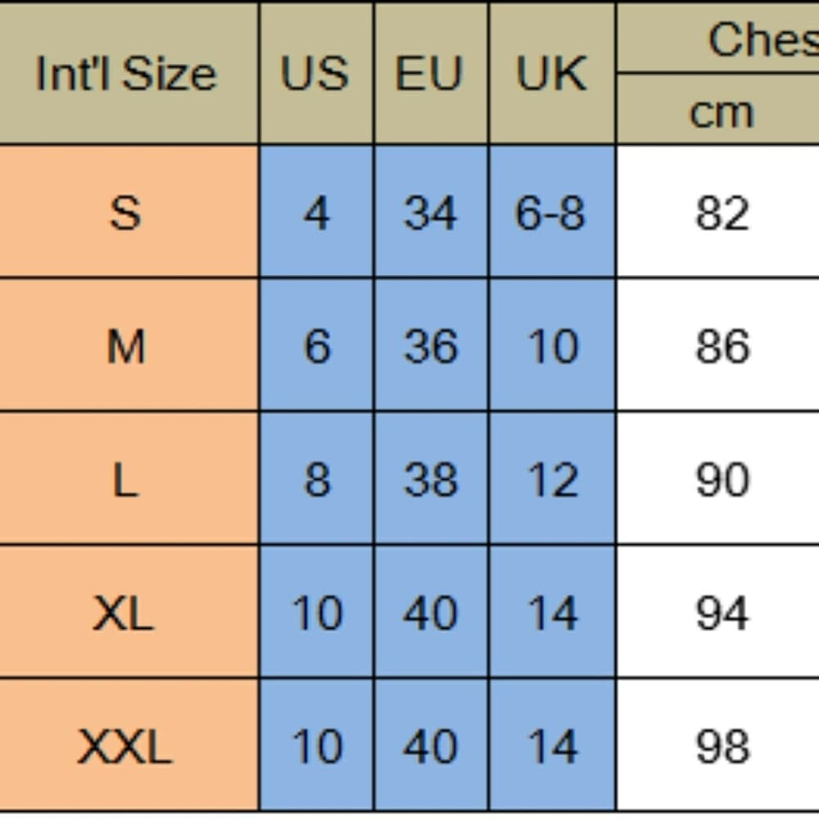Select the XL size row label
The image size is (819, 819).
point(129,612)
